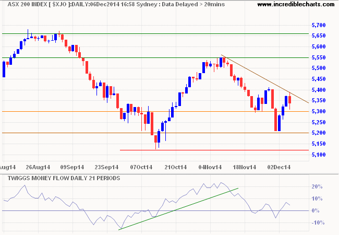This screenshot has height=235, width=339.
Task: Click the 5,700 price axis label
Action: pos(319,25)
